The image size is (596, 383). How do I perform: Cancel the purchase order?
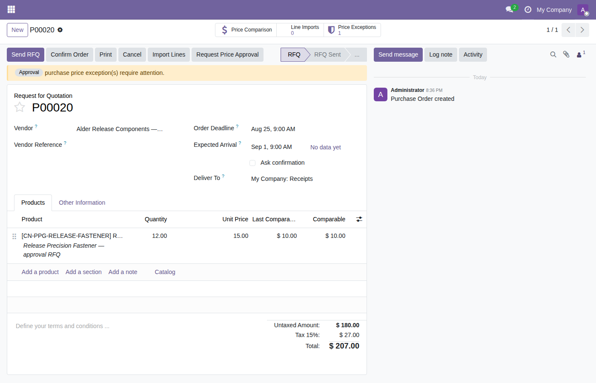click(132, 54)
